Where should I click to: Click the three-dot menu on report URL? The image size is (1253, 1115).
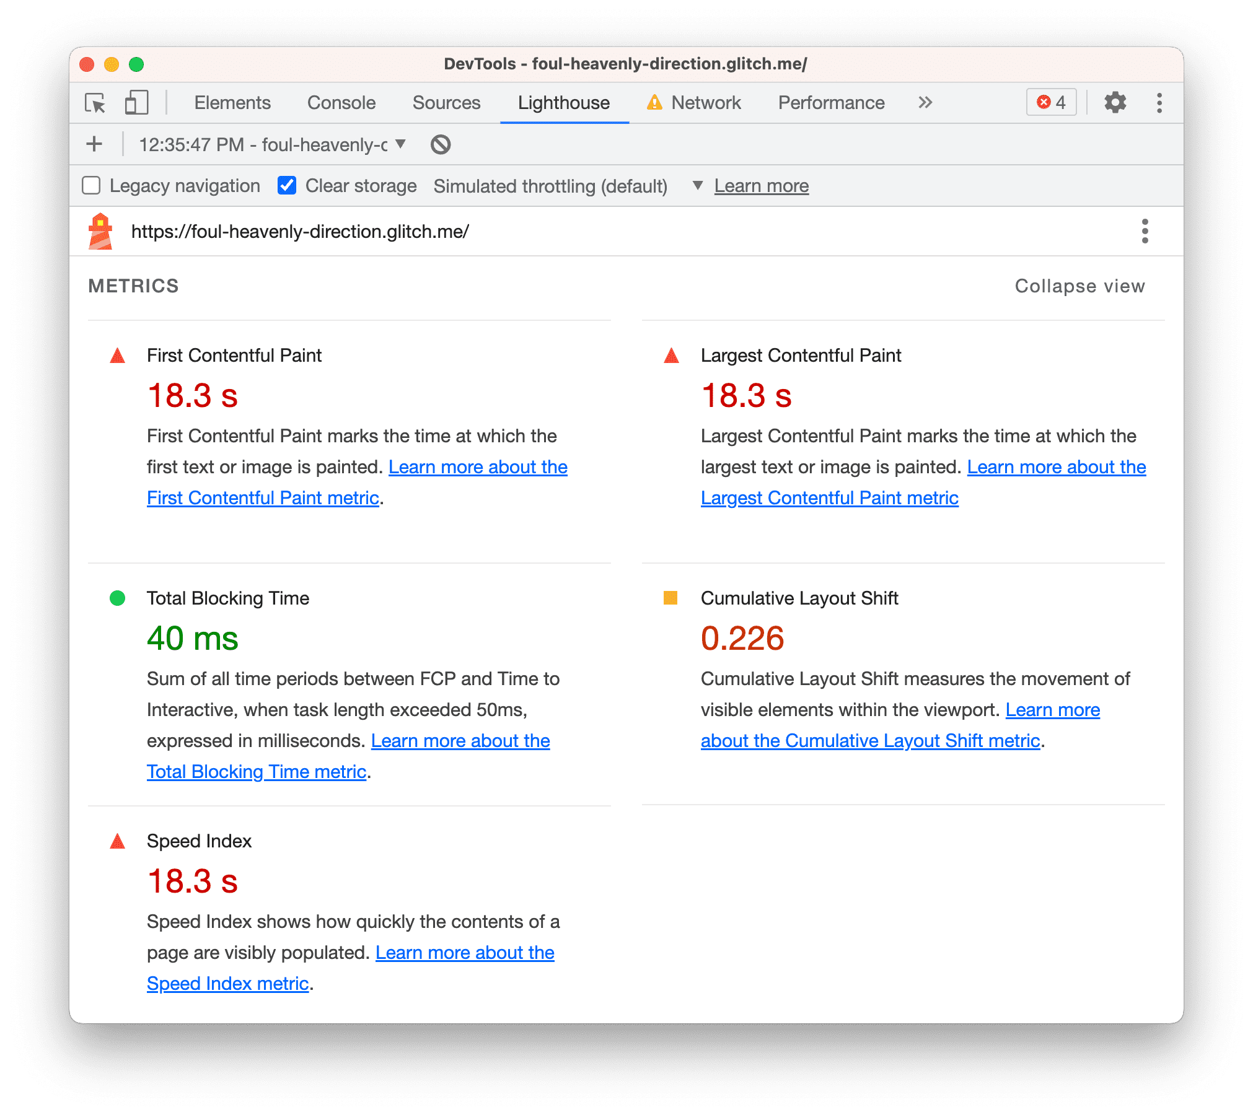tap(1145, 232)
